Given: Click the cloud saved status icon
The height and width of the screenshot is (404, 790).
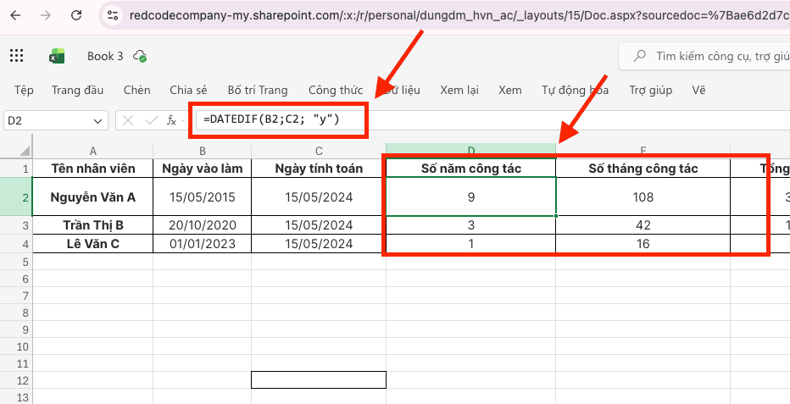Looking at the screenshot, I should [141, 56].
